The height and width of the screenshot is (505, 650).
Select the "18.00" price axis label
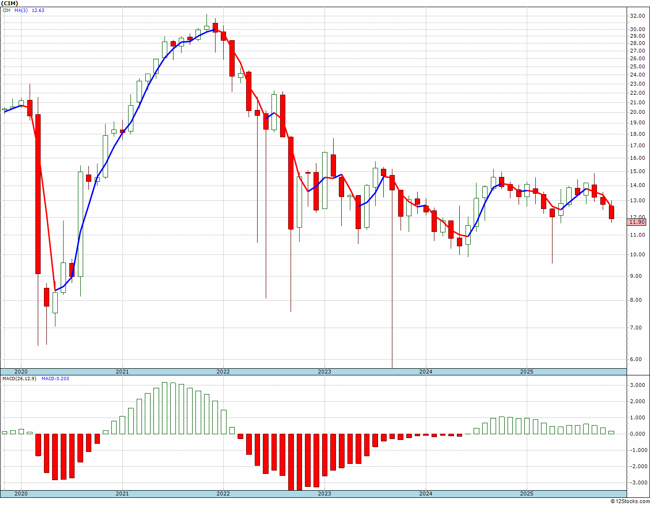(637, 134)
